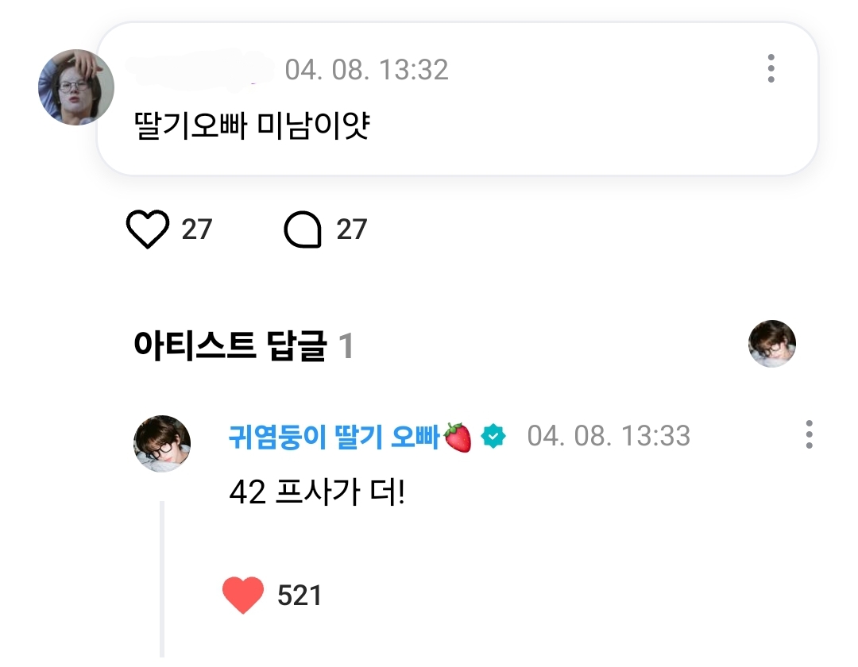Click the teal verified badge next to artist name
858x667 pixels.
(x=493, y=436)
